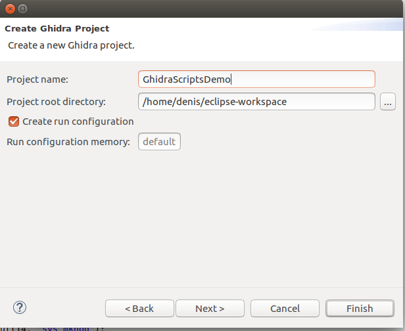Click the Create run configuration label text
This screenshot has width=405, height=331.
78,121
